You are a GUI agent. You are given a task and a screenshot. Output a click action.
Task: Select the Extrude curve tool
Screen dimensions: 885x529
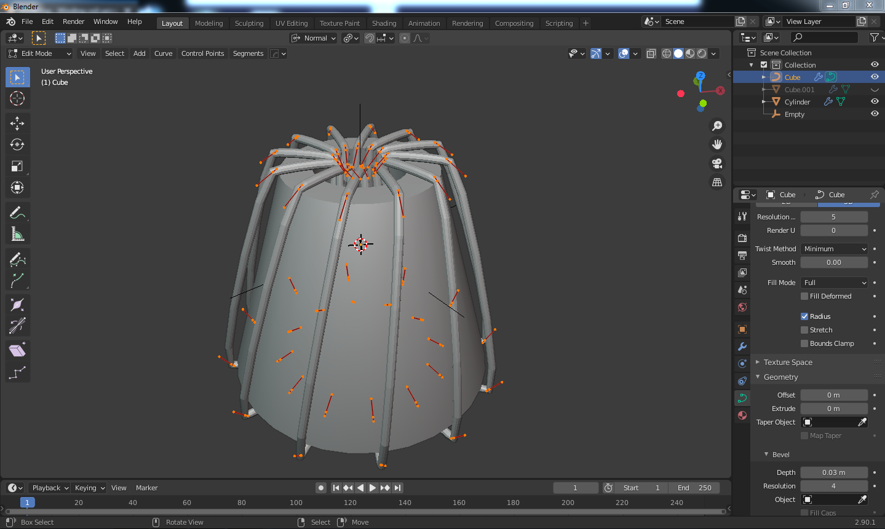coord(17,280)
